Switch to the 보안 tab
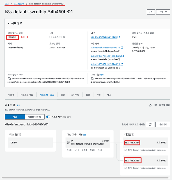This screenshot has width=172, height=180. click(63, 95)
